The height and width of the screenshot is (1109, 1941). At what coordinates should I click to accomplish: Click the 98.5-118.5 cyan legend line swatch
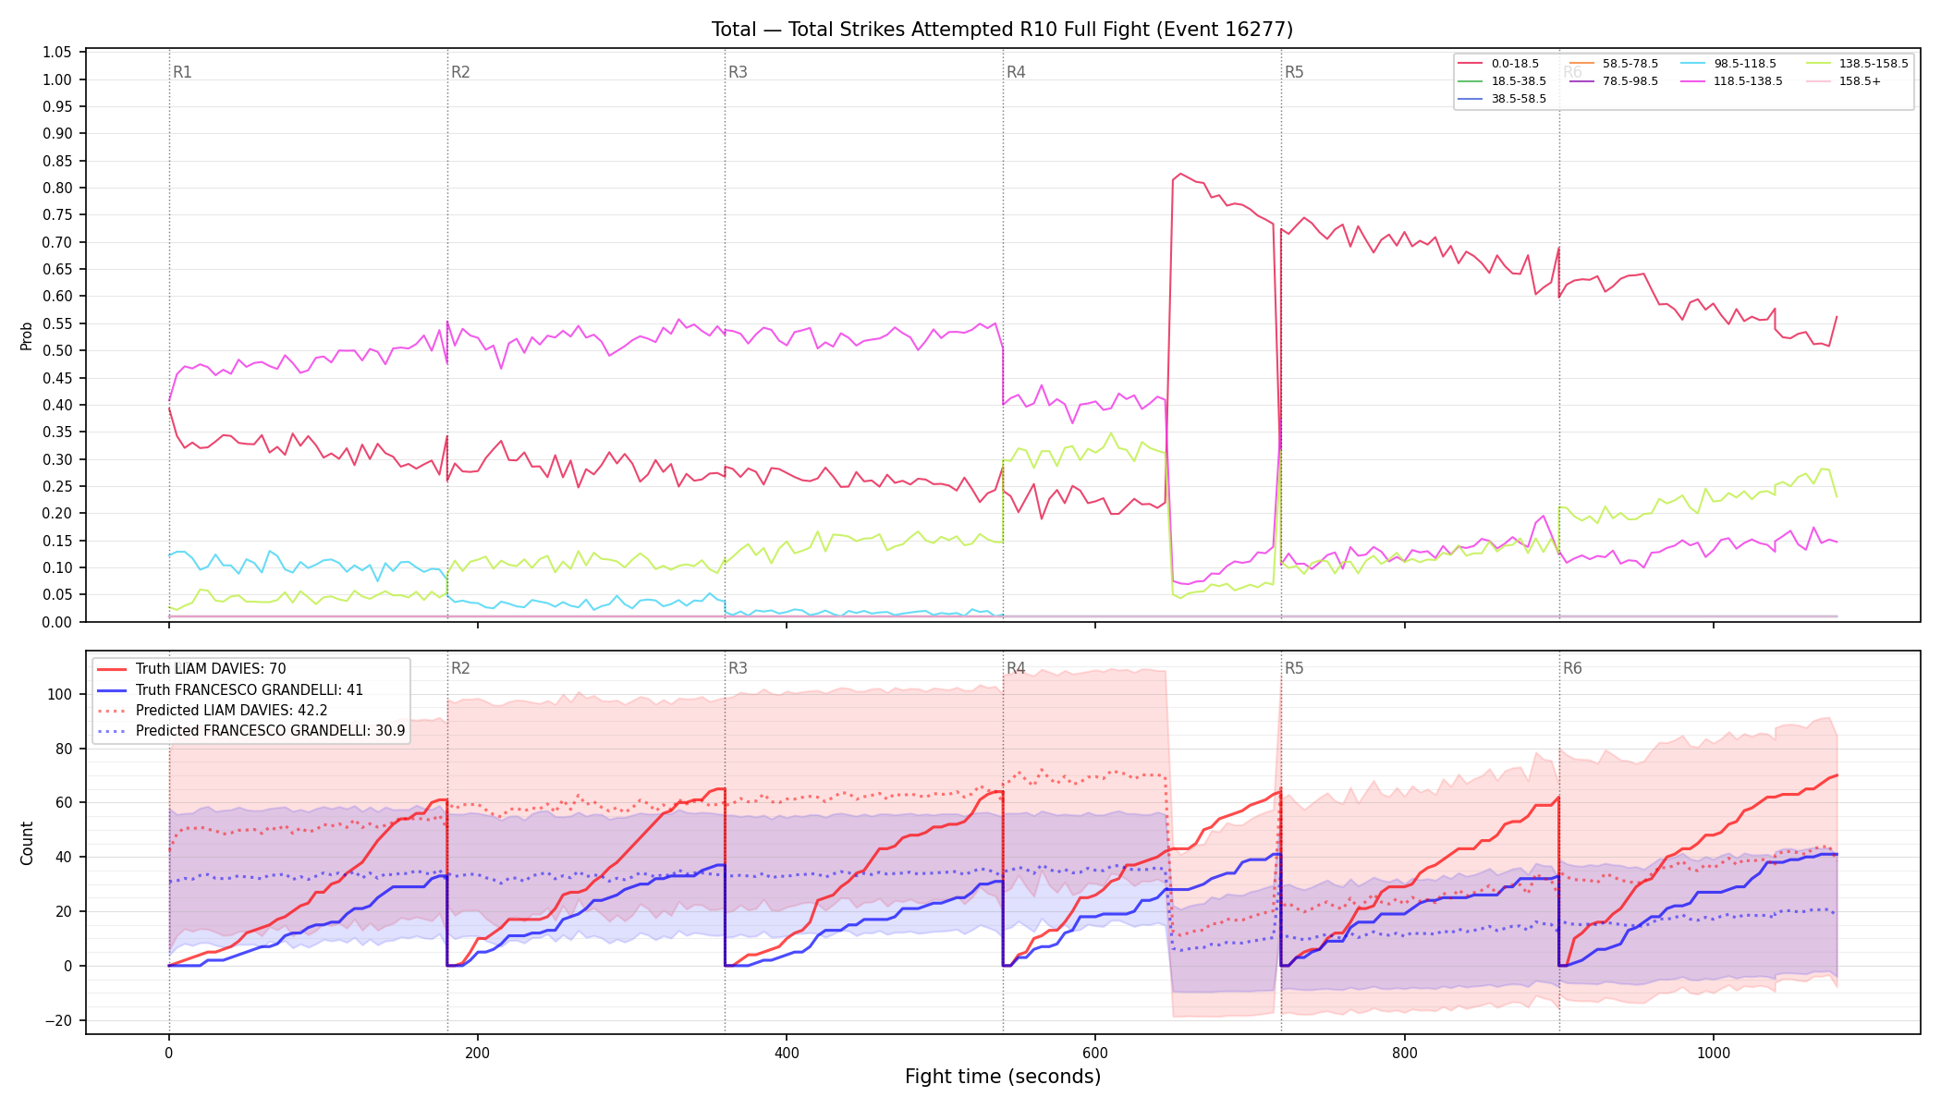(x=1693, y=64)
